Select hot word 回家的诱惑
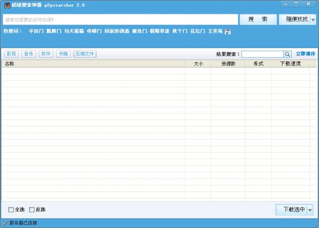The width and height of the screenshot is (319, 228). click(117, 31)
